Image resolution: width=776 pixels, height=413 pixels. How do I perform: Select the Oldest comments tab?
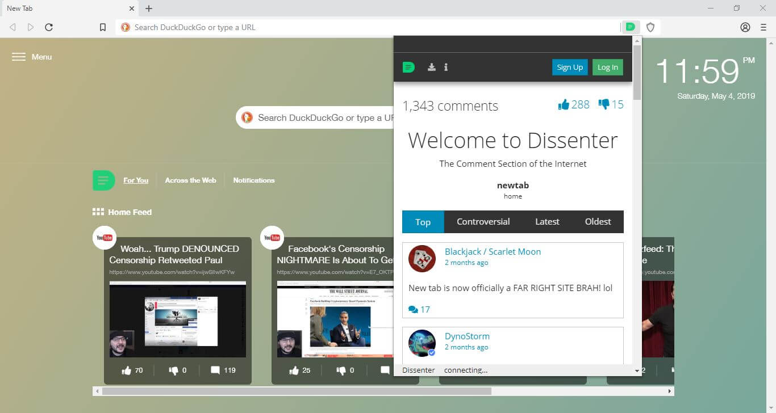(598, 222)
